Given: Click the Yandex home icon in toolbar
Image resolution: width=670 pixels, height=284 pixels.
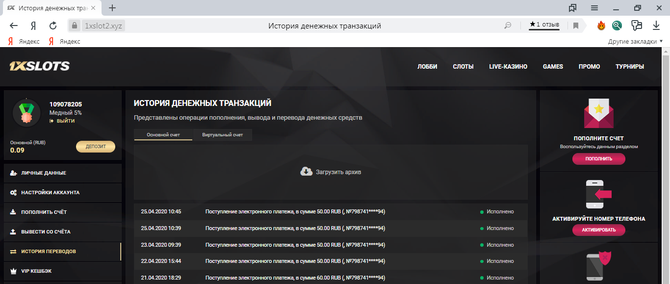Looking at the screenshot, I should [x=33, y=26].
